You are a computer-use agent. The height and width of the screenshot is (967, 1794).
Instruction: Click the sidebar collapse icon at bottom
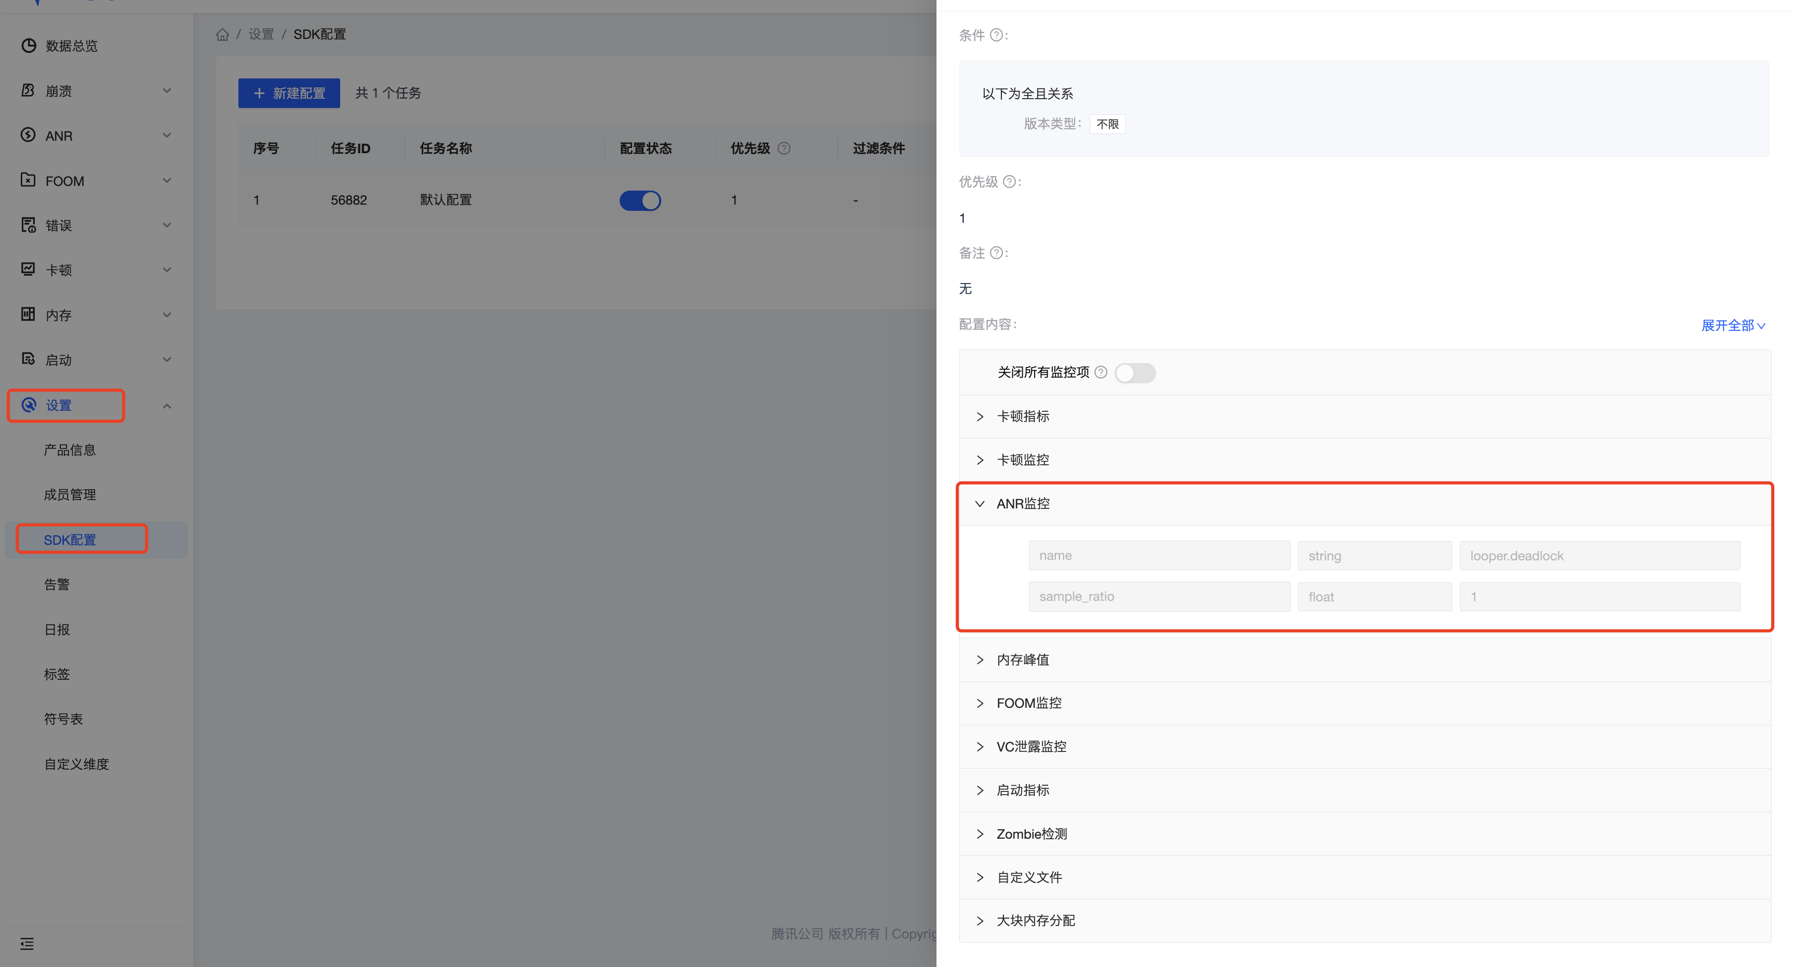[x=27, y=944]
